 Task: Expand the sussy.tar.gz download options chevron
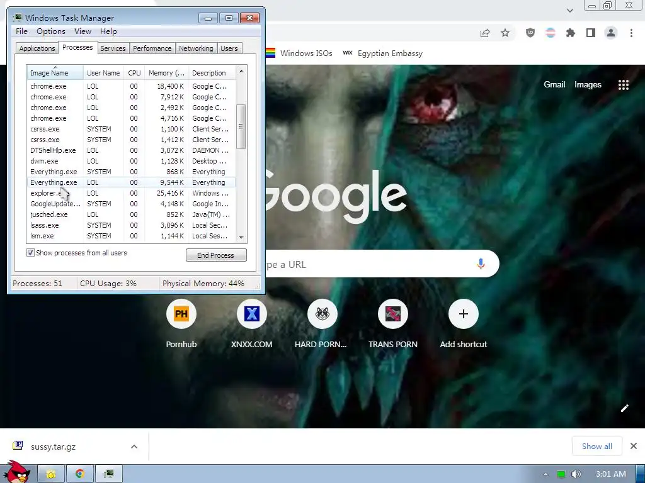[134, 447]
